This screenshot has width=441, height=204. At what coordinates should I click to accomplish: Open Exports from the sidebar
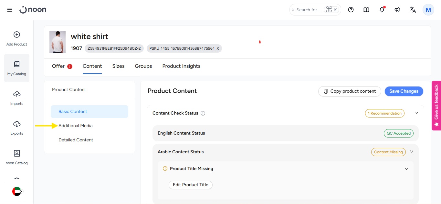17,128
